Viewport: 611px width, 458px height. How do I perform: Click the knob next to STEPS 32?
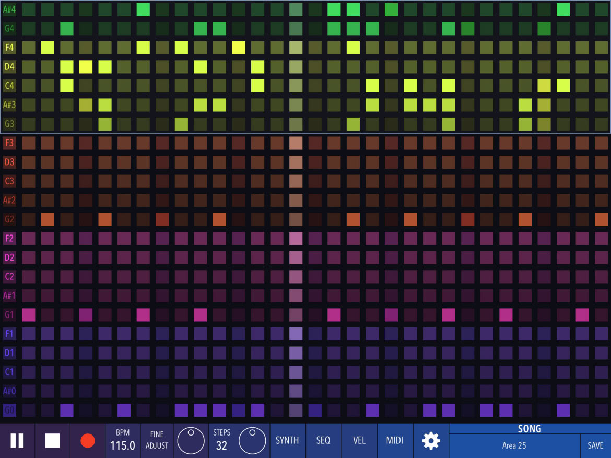click(252, 440)
